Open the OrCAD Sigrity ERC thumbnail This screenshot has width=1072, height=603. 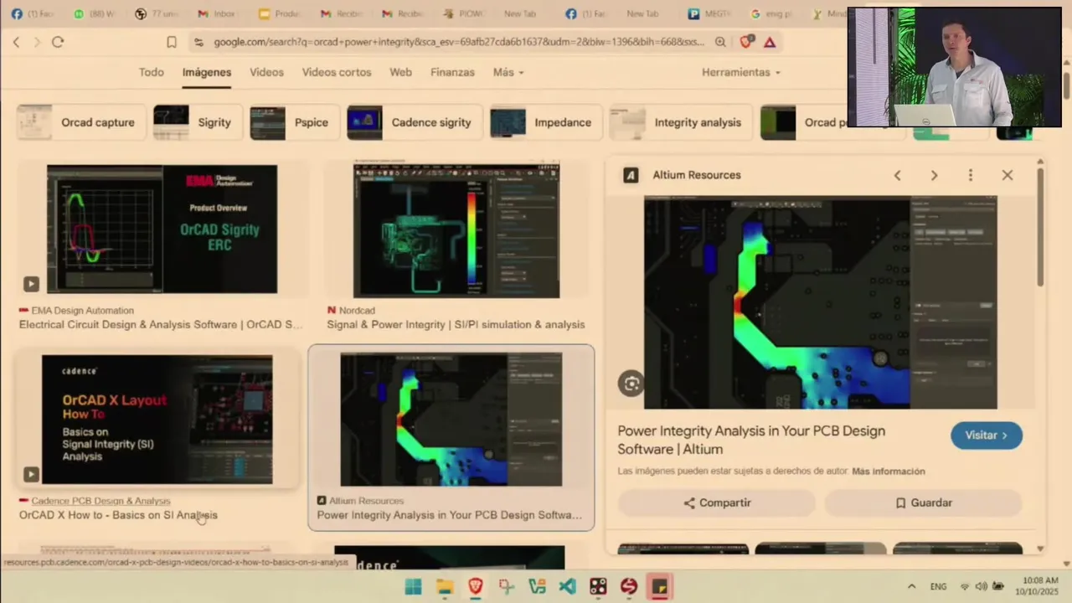pos(162,229)
